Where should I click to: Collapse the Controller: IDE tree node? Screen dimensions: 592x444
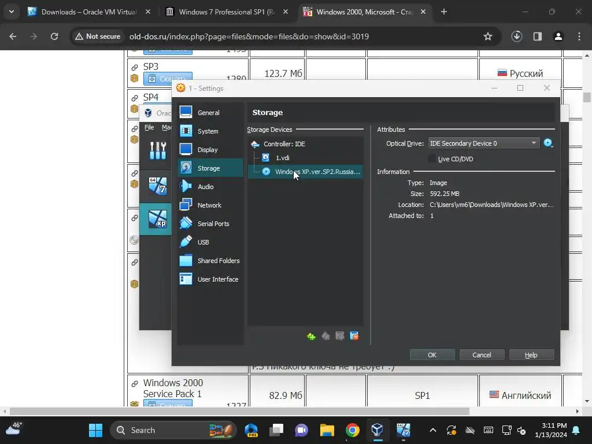255,144
